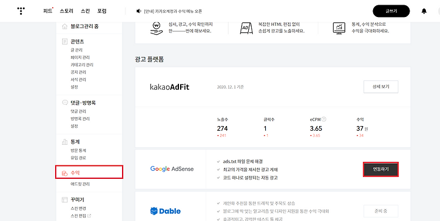The width and height of the screenshot is (440, 221).
Task: Click the 개인화 추천을 통한 트래픽 line
Action: pos(259,203)
